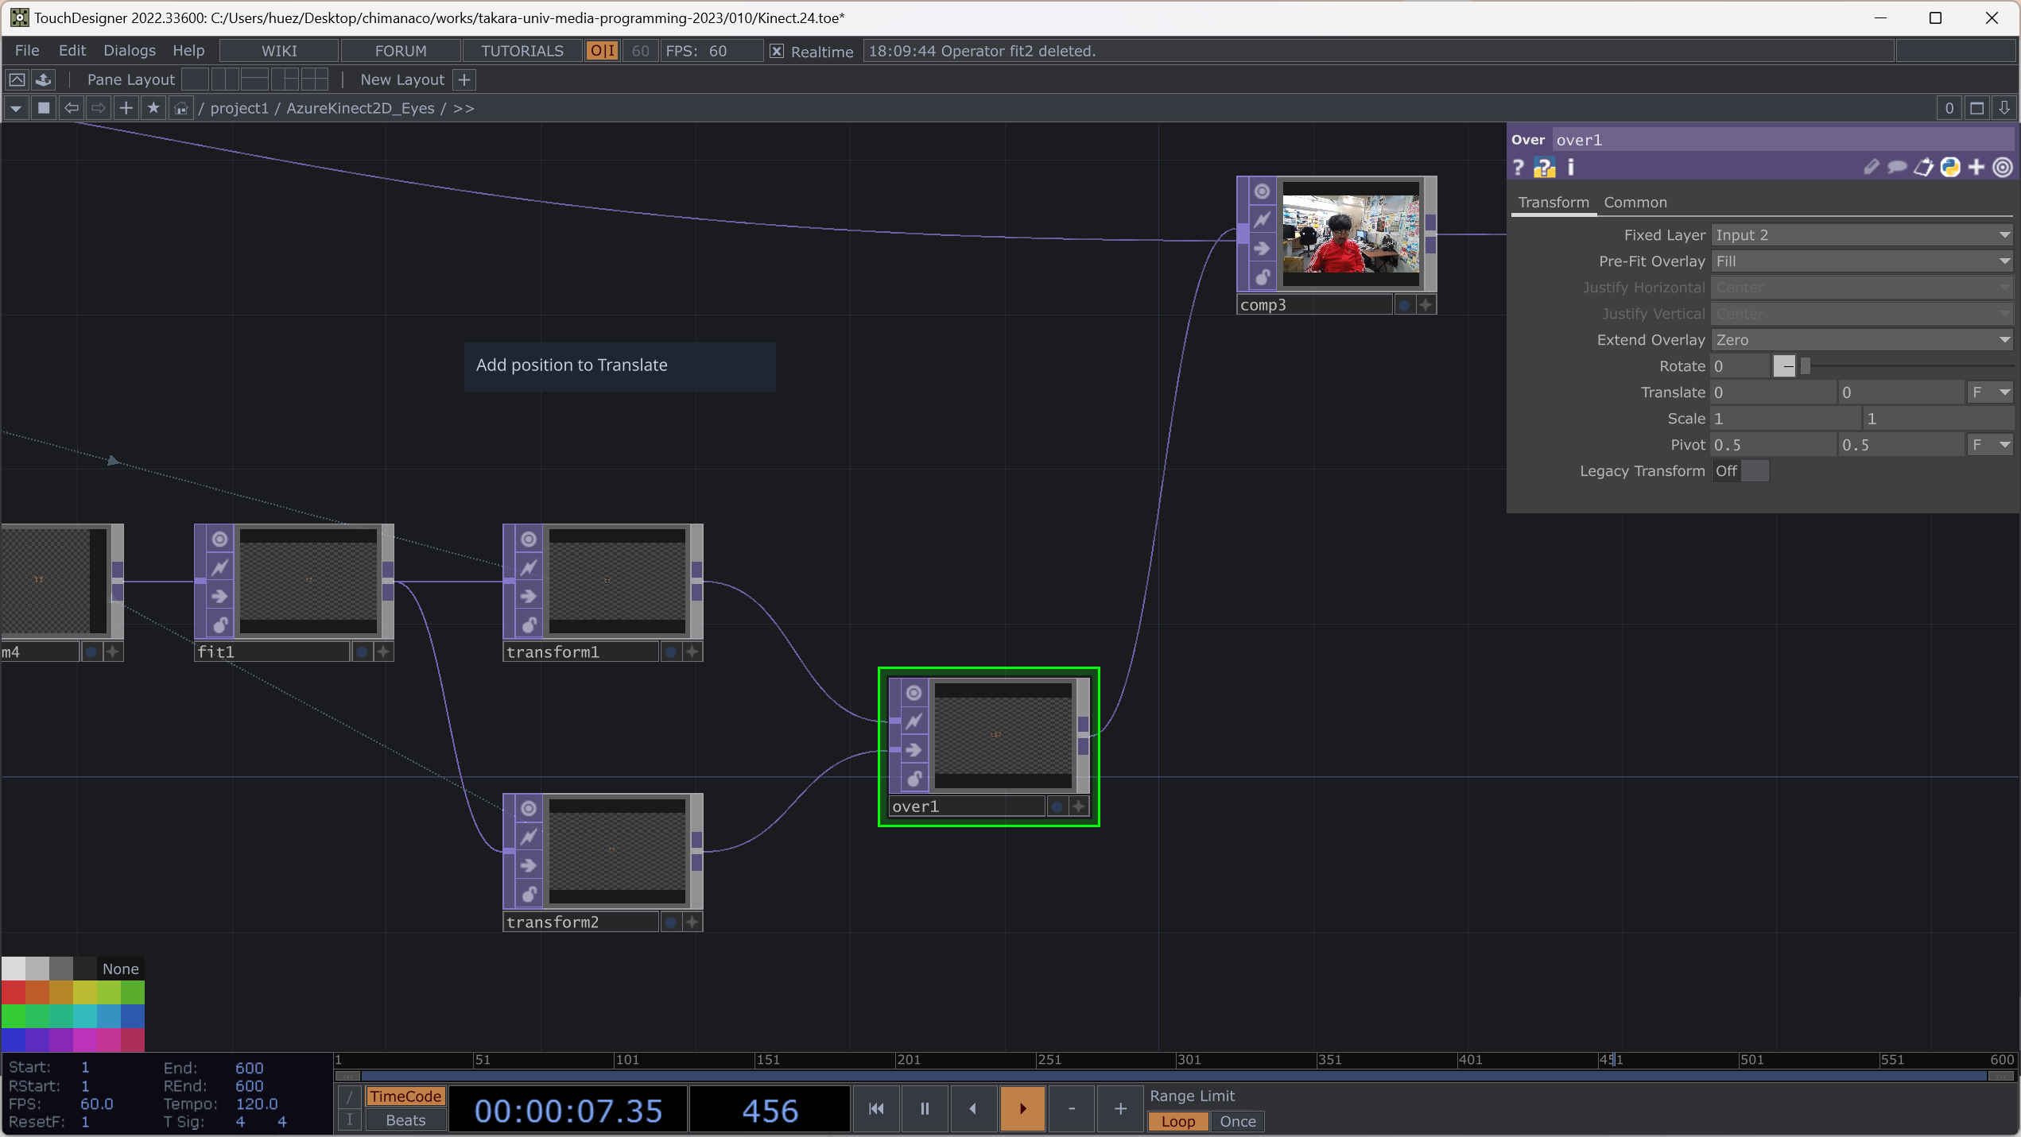Click the home network icon in path bar

(x=181, y=108)
